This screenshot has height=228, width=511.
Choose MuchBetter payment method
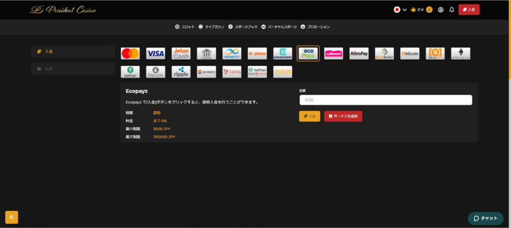384,53
